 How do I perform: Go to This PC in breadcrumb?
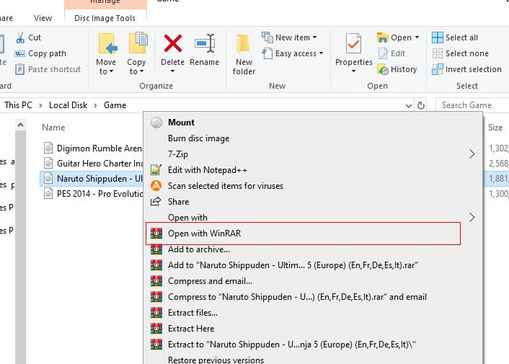19,105
